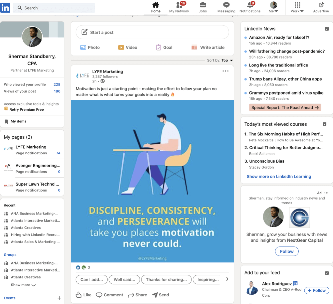Click Start a post field
Viewport: 333px width, 304px height.
152,32
